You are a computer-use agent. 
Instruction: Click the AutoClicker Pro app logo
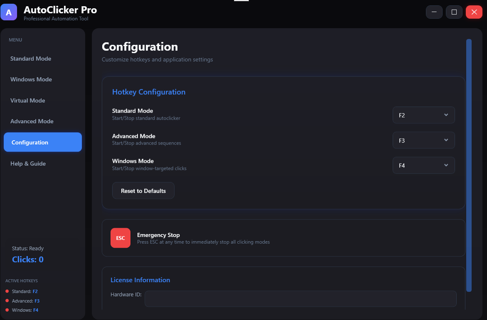click(9, 12)
